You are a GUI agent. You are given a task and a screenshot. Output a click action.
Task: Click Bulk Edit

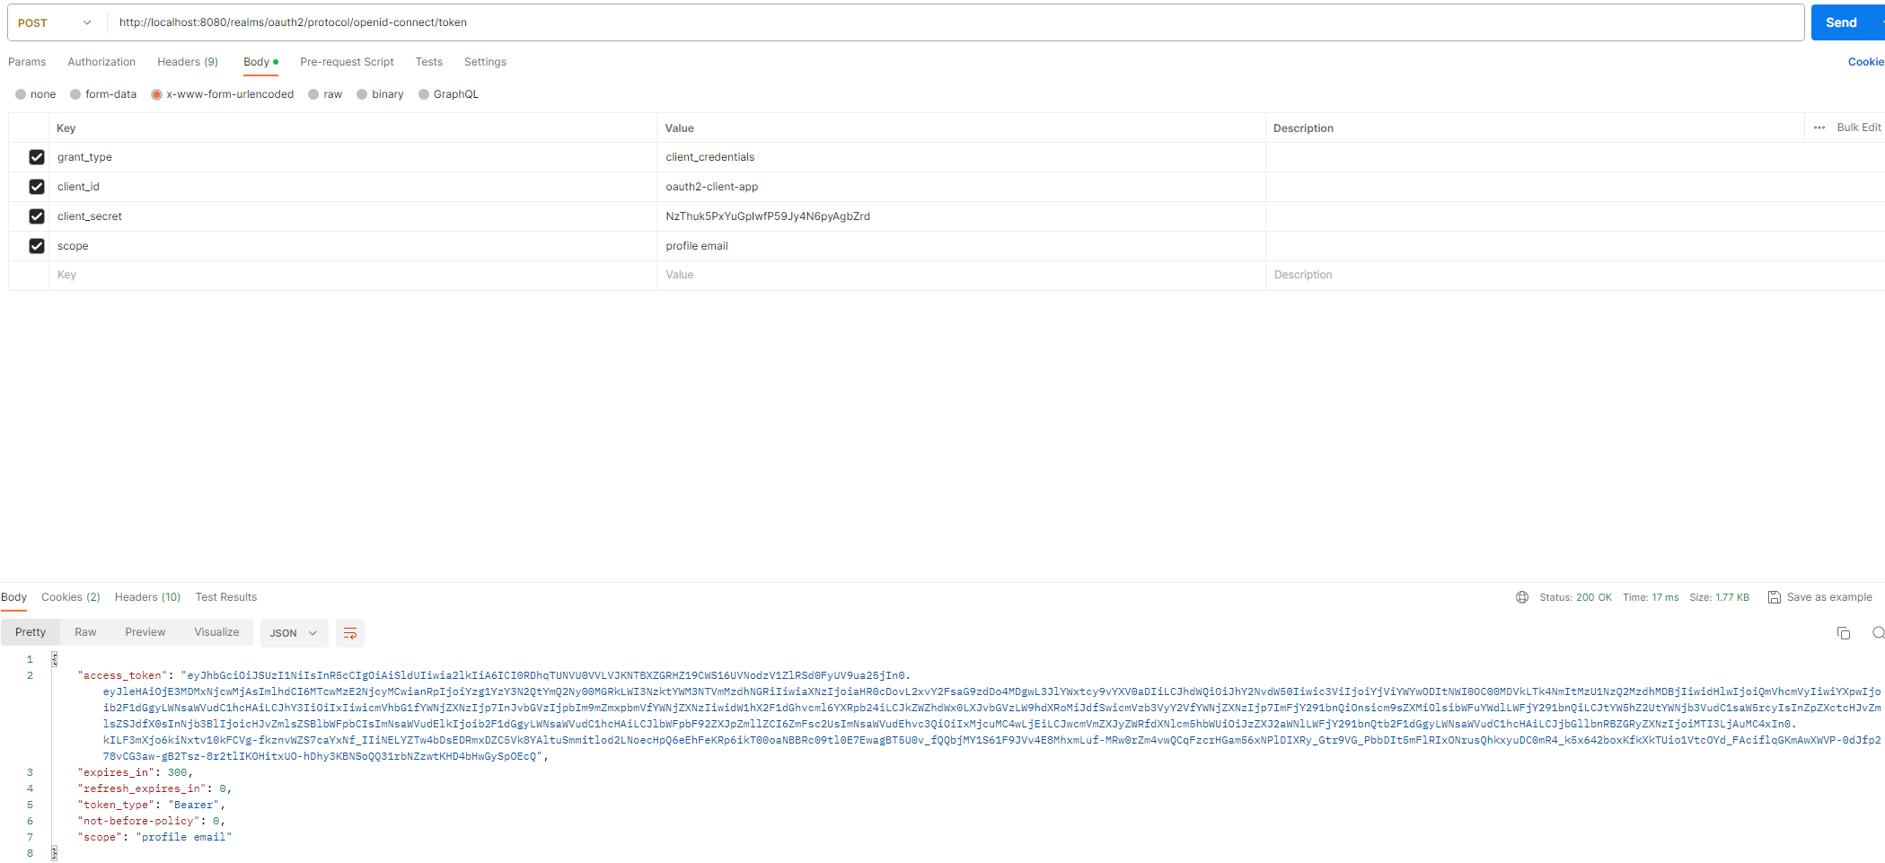tap(1859, 128)
